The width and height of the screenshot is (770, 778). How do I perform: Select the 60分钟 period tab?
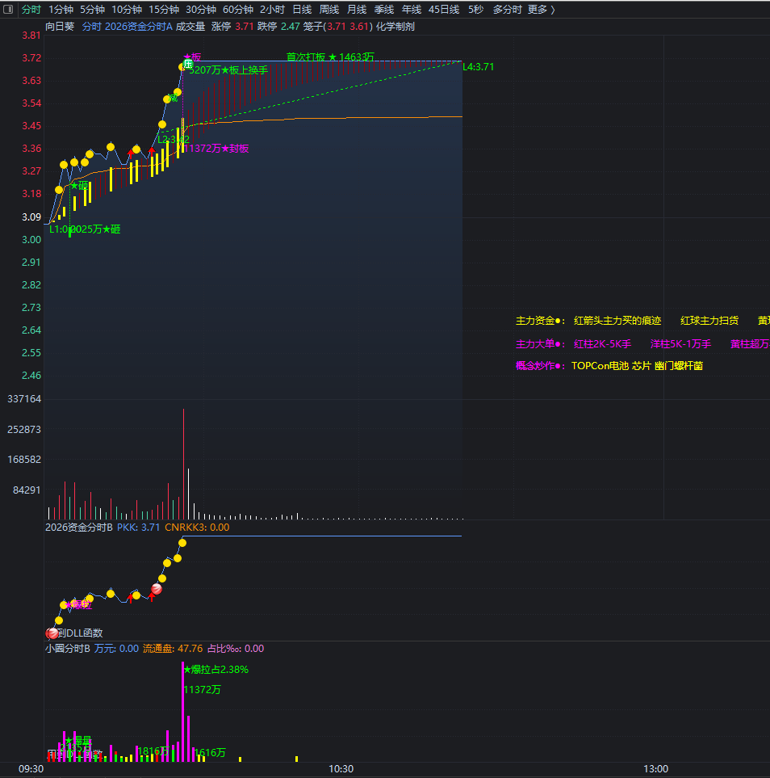tap(238, 10)
